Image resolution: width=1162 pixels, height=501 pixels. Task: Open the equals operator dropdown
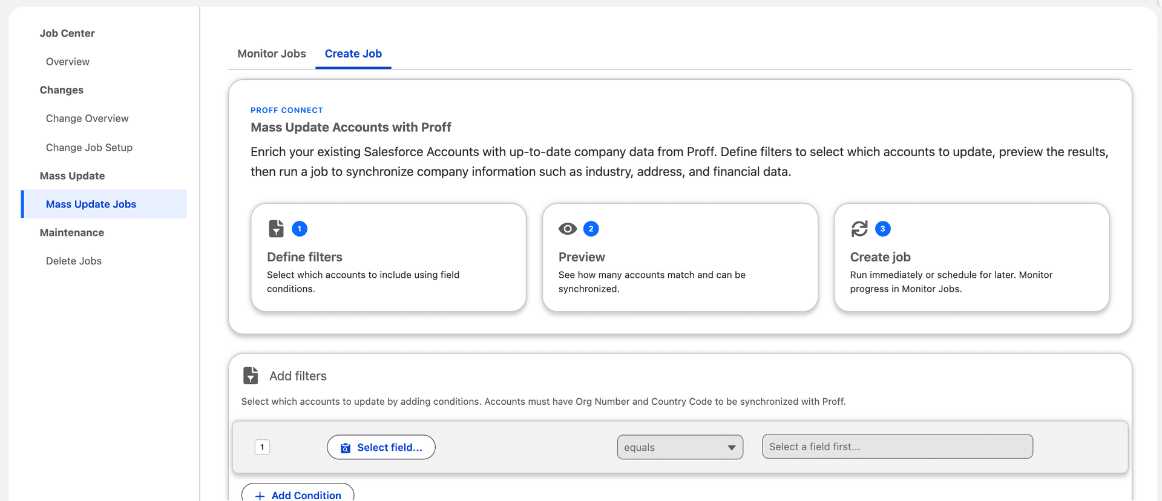point(680,447)
